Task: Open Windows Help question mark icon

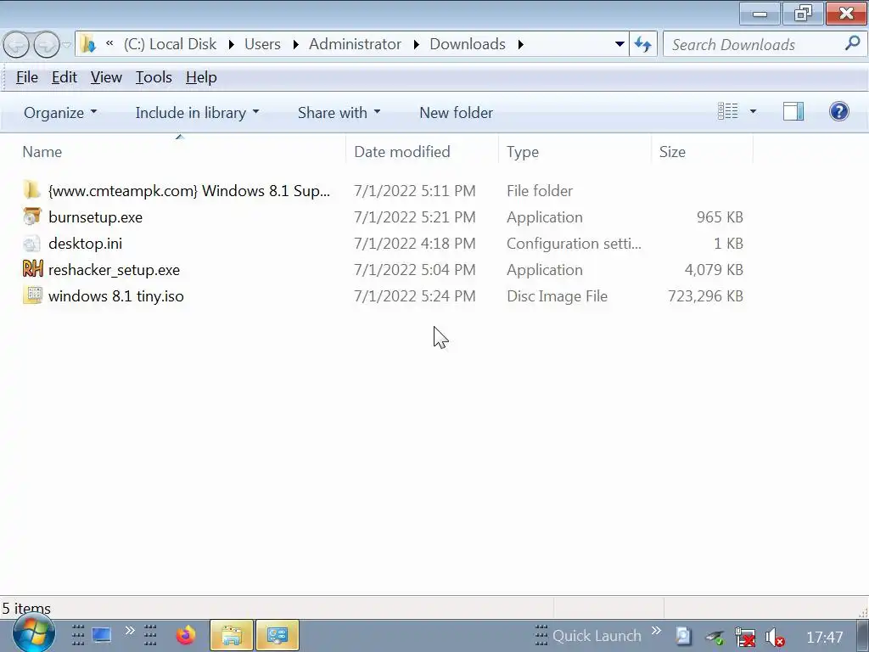Action: pyautogui.click(x=839, y=111)
